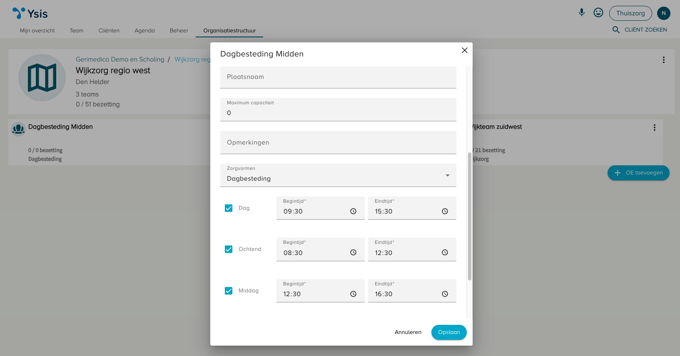Open the Thuiszorg selector

click(630, 13)
